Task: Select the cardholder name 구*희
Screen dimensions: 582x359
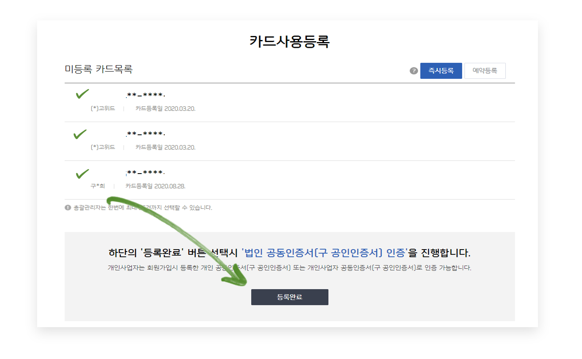Action: (97, 186)
